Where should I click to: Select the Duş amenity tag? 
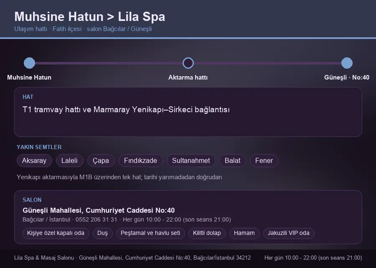click(x=103, y=233)
